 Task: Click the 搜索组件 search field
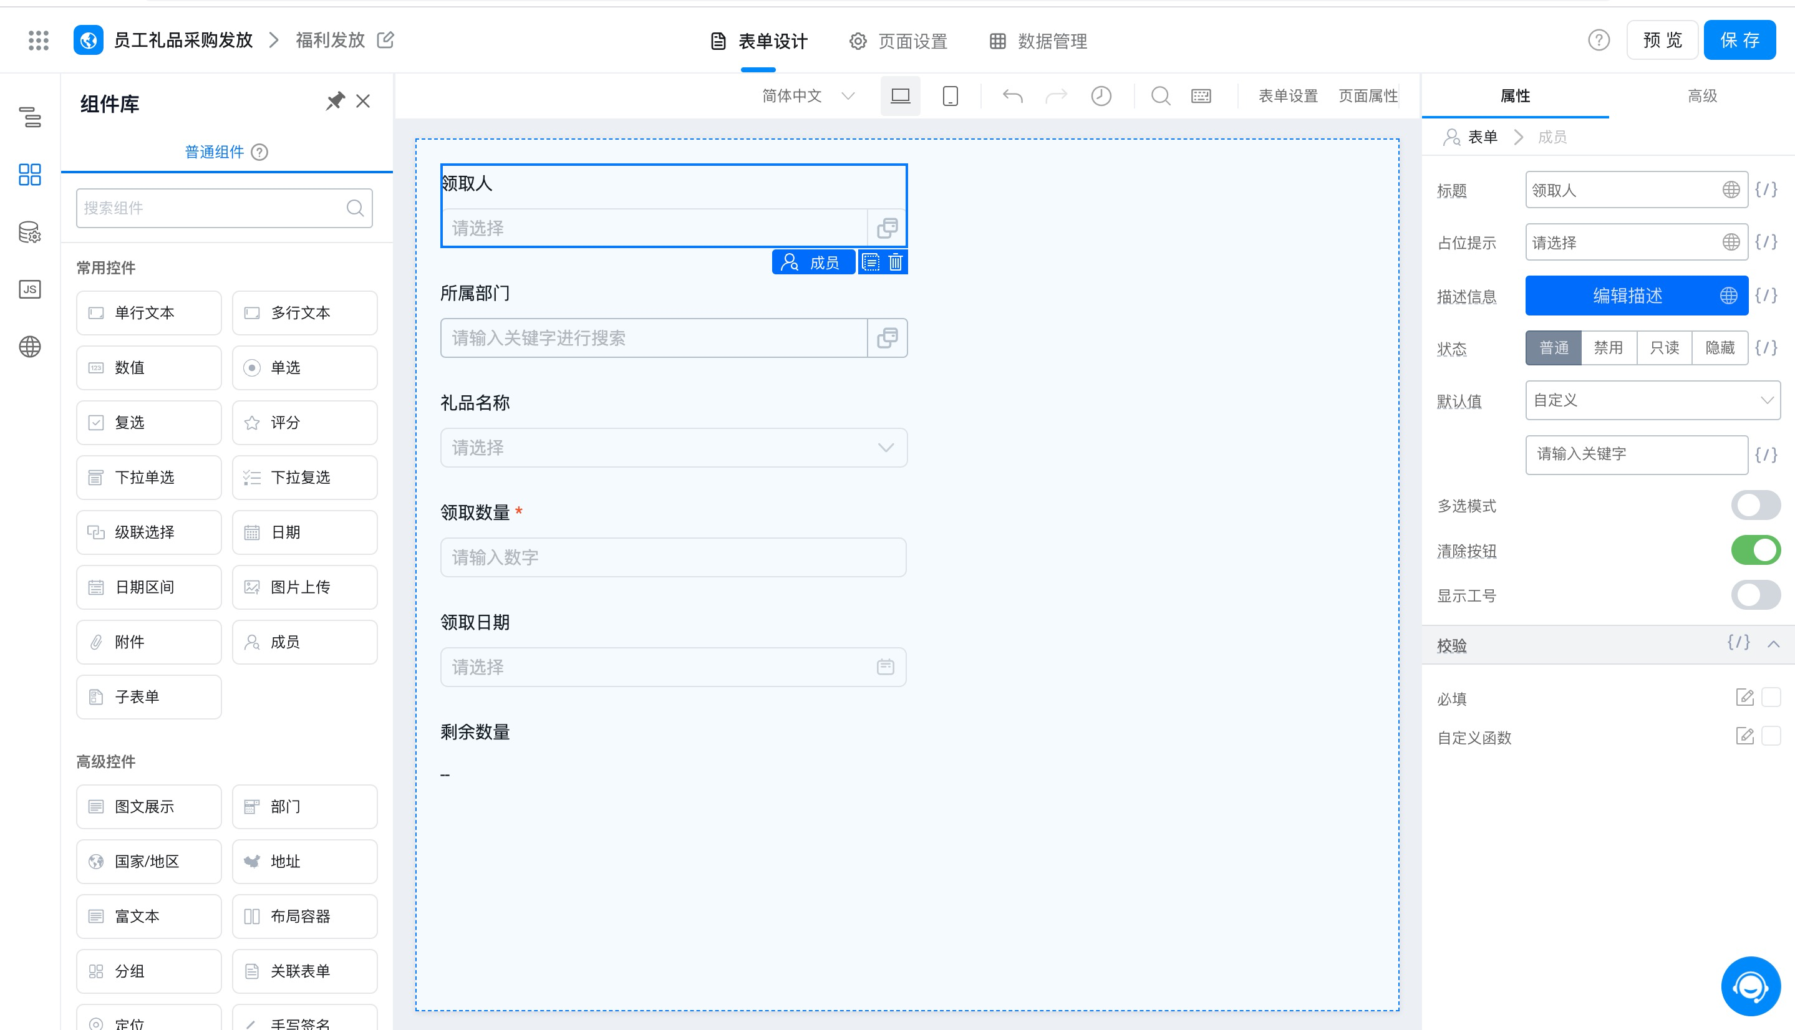click(x=223, y=208)
